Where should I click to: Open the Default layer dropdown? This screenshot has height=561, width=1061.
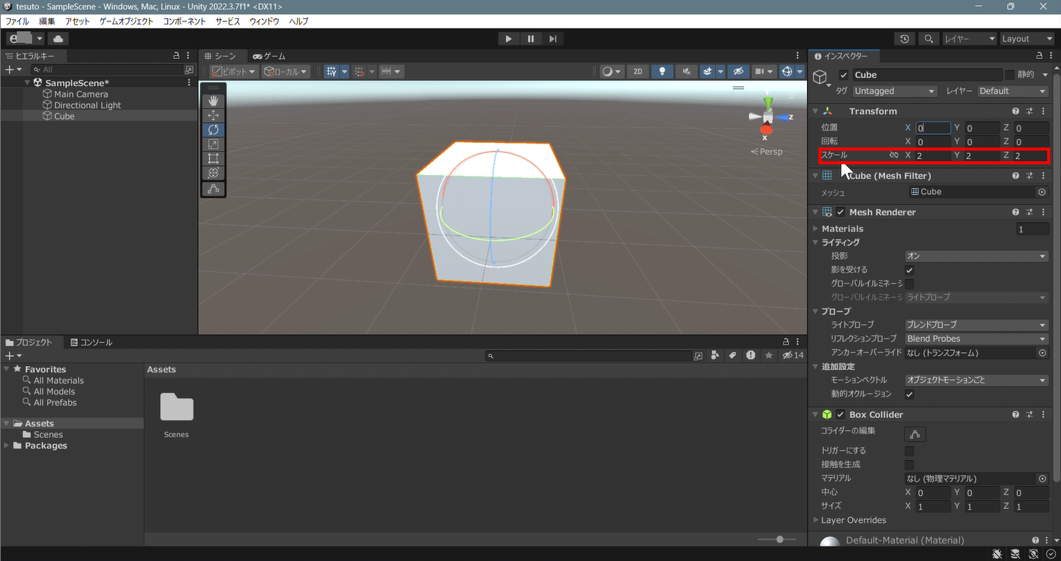click(x=1013, y=91)
